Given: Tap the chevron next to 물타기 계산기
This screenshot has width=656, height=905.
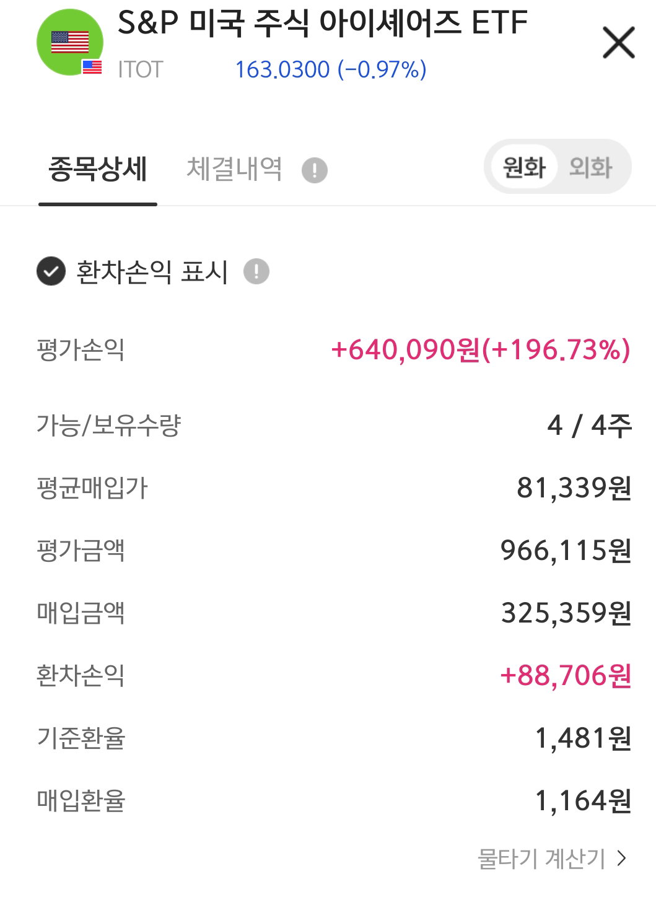Looking at the screenshot, I should [622, 859].
